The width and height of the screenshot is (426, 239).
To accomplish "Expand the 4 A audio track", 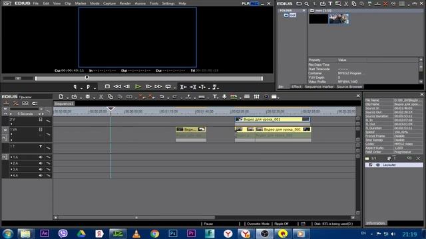I will point(11,175).
